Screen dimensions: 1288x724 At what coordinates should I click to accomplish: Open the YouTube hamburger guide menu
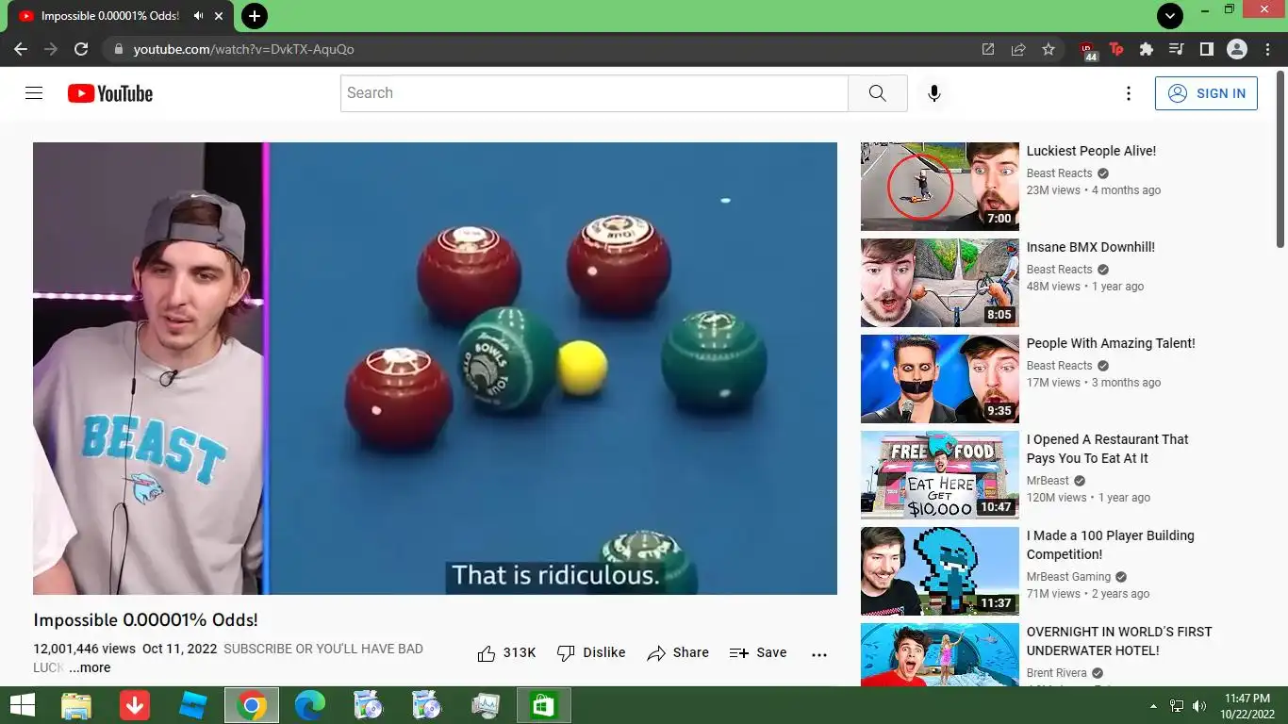tap(34, 93)
